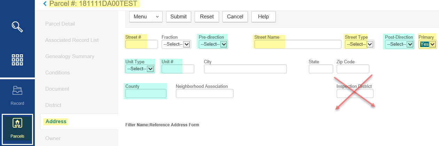Screen dimensions: 439x146
Task: Click into the Street Name field
Action: [x=298, y=44]
